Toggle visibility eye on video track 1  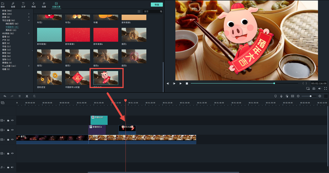[x=12, y=153]
